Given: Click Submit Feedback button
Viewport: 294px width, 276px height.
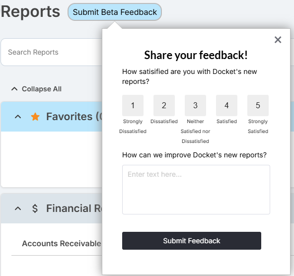Looking at the screenshot, I should coord(192,241).
